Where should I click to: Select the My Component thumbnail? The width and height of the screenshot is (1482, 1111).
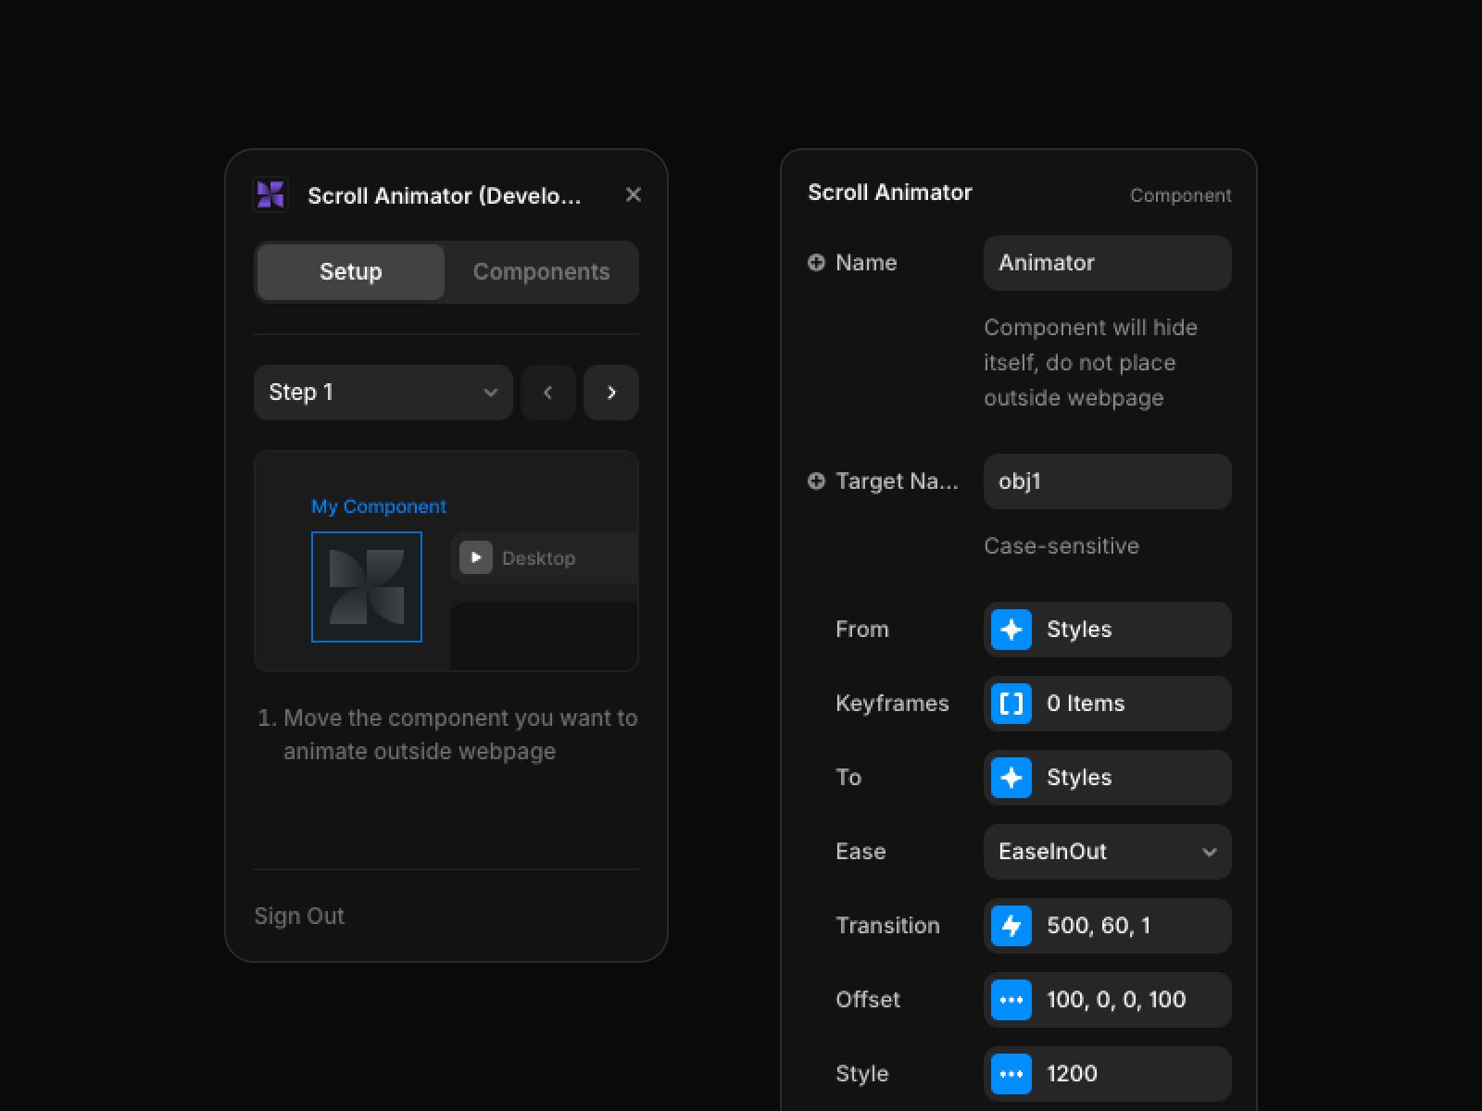pyautogui.click(x=367, y=587)
